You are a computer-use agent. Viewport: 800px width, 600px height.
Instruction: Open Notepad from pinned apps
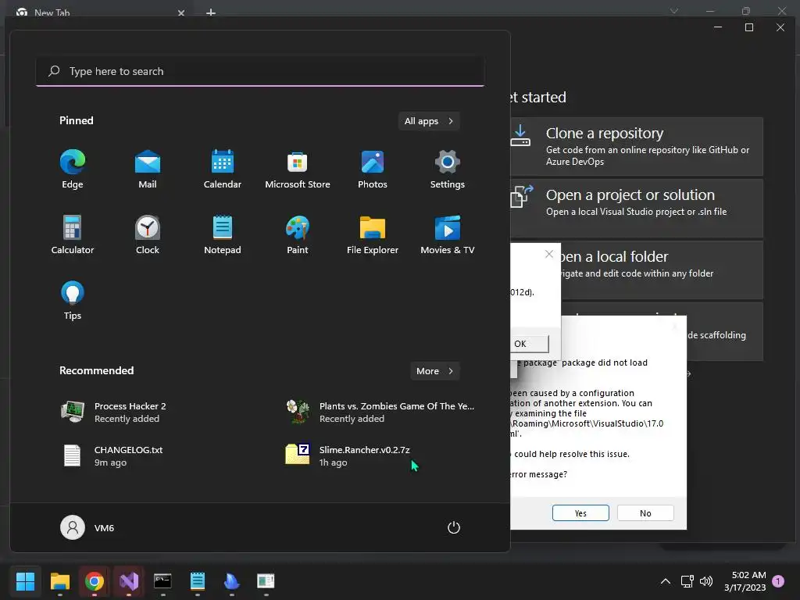pyautogui.click(x=223, y=234)
